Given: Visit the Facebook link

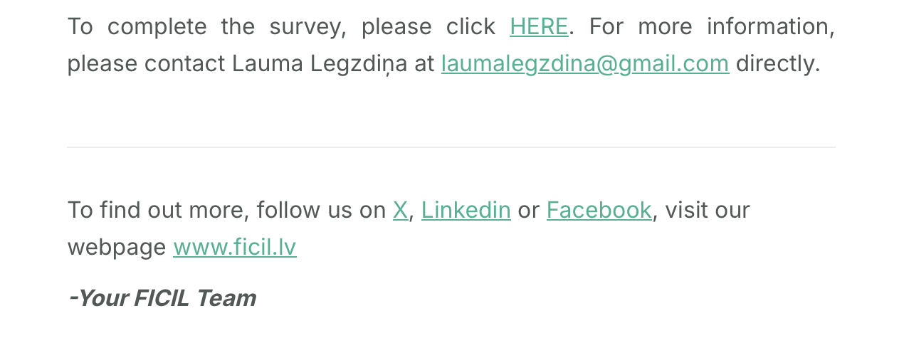Looking at the screenshot, I should click(x=599, y=210).
